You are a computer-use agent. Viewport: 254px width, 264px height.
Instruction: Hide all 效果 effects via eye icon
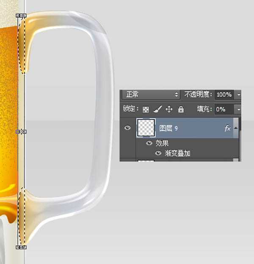(149, 143)
